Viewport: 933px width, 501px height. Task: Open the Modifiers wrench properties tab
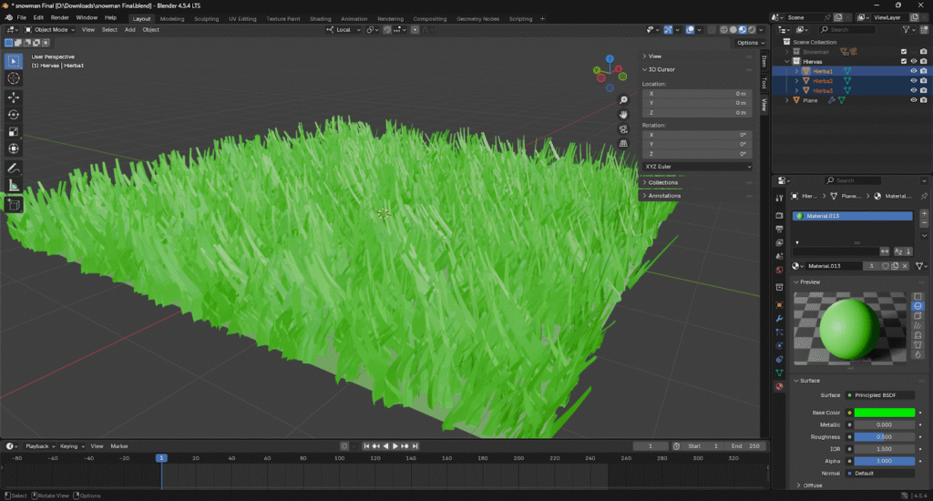pyautogui.click(x=779, y=319)
